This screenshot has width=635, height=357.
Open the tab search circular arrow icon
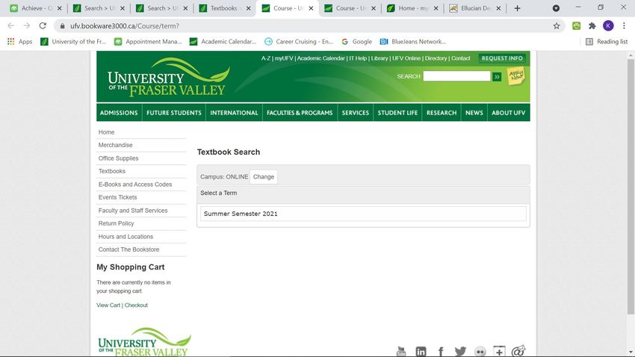pos(556,8)
